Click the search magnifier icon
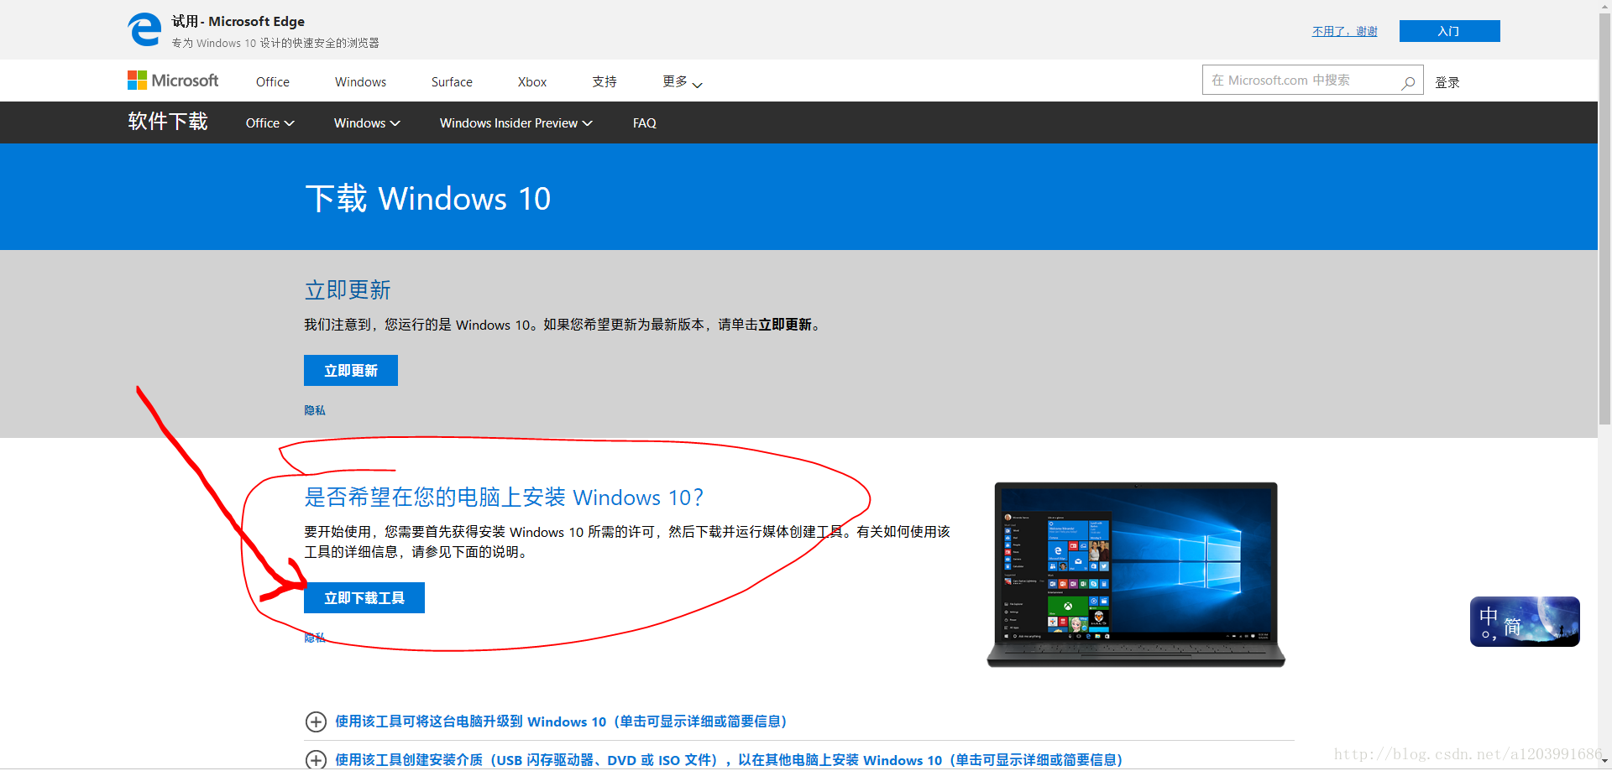This screenshot has height=771, width=1612. tap(1408, 82)
